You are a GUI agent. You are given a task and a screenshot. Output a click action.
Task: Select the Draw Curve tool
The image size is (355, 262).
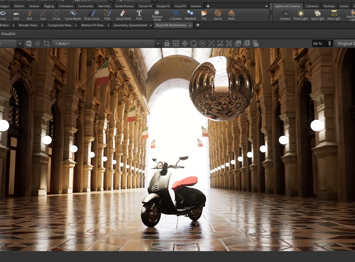coord(92,15)
